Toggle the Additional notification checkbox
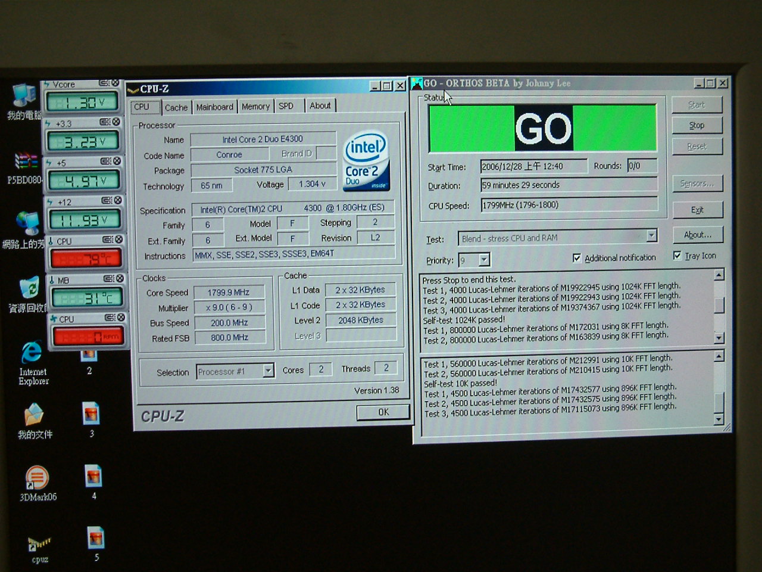 576,258
